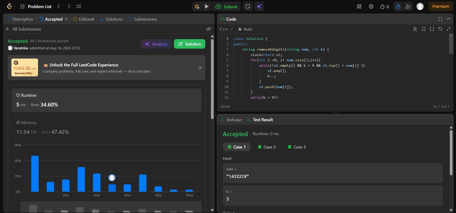
Task: Open the notes sticky icon
Action: 248,6
